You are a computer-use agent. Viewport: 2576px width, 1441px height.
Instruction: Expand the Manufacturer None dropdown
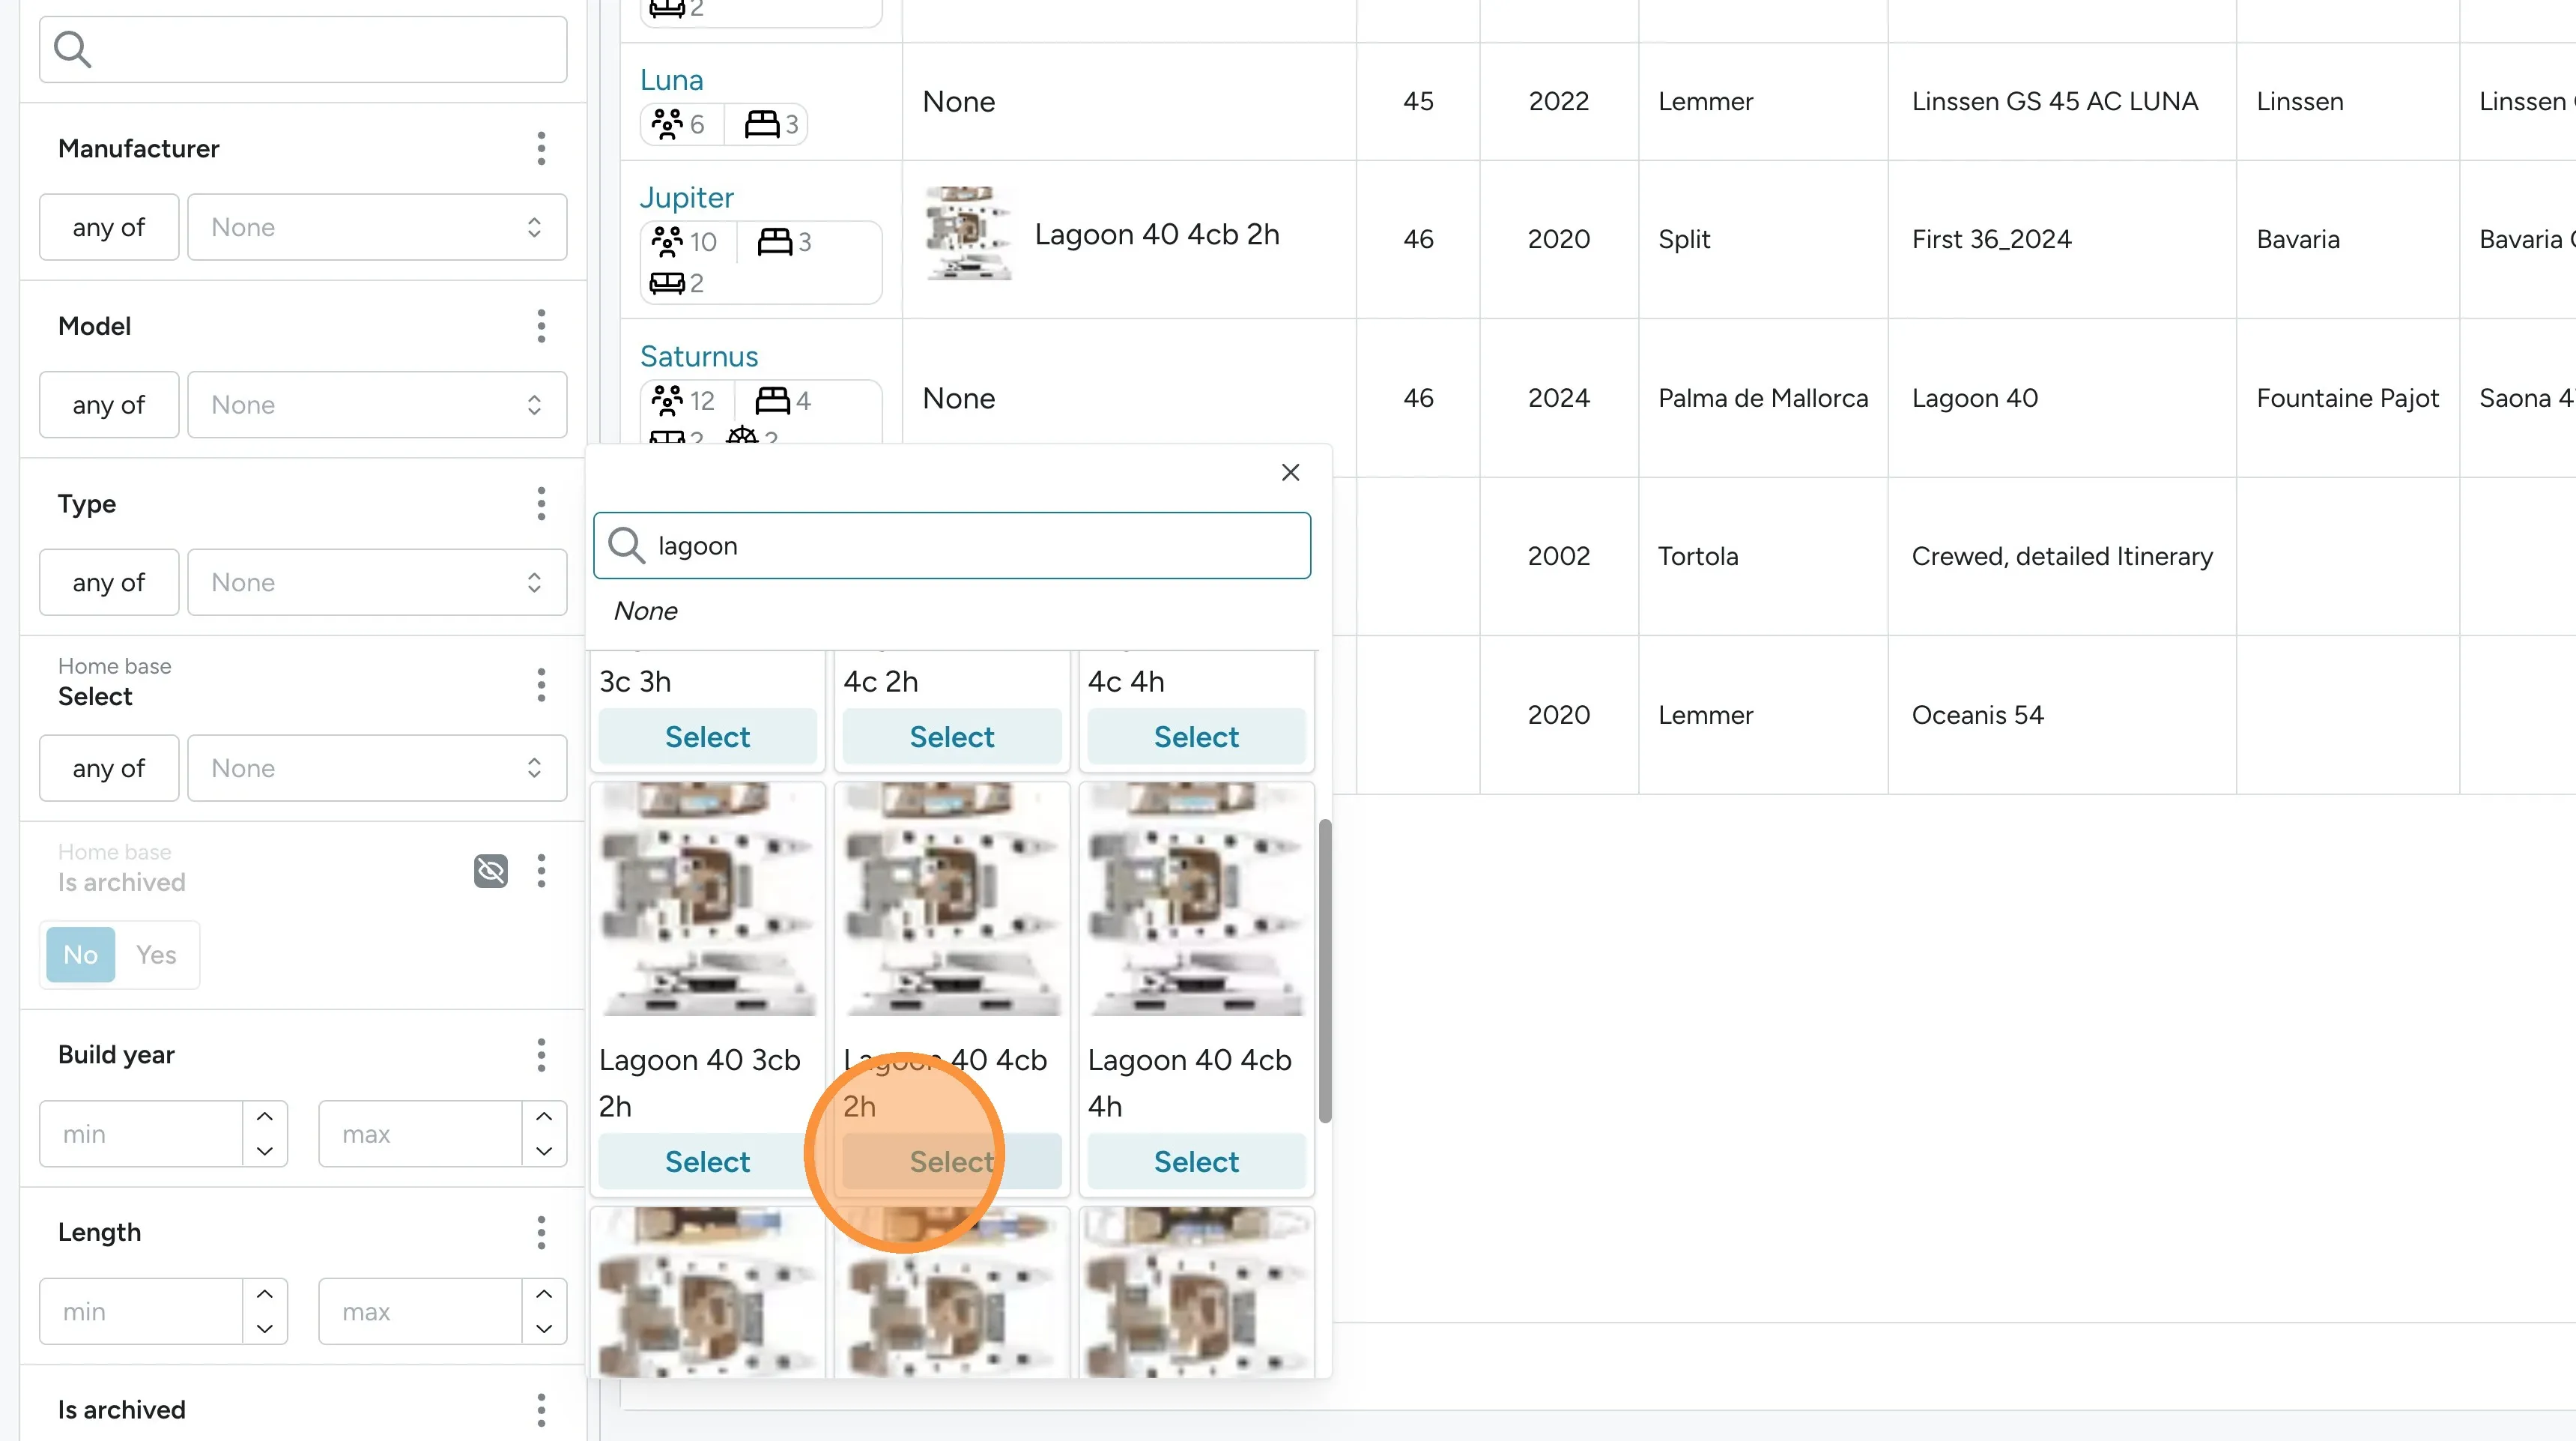[377, 227]
